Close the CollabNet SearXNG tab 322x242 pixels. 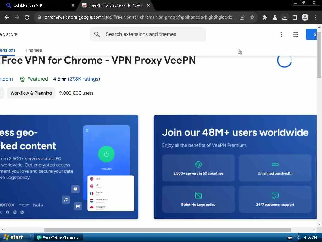pyautogui.click(x=73, y=6)
